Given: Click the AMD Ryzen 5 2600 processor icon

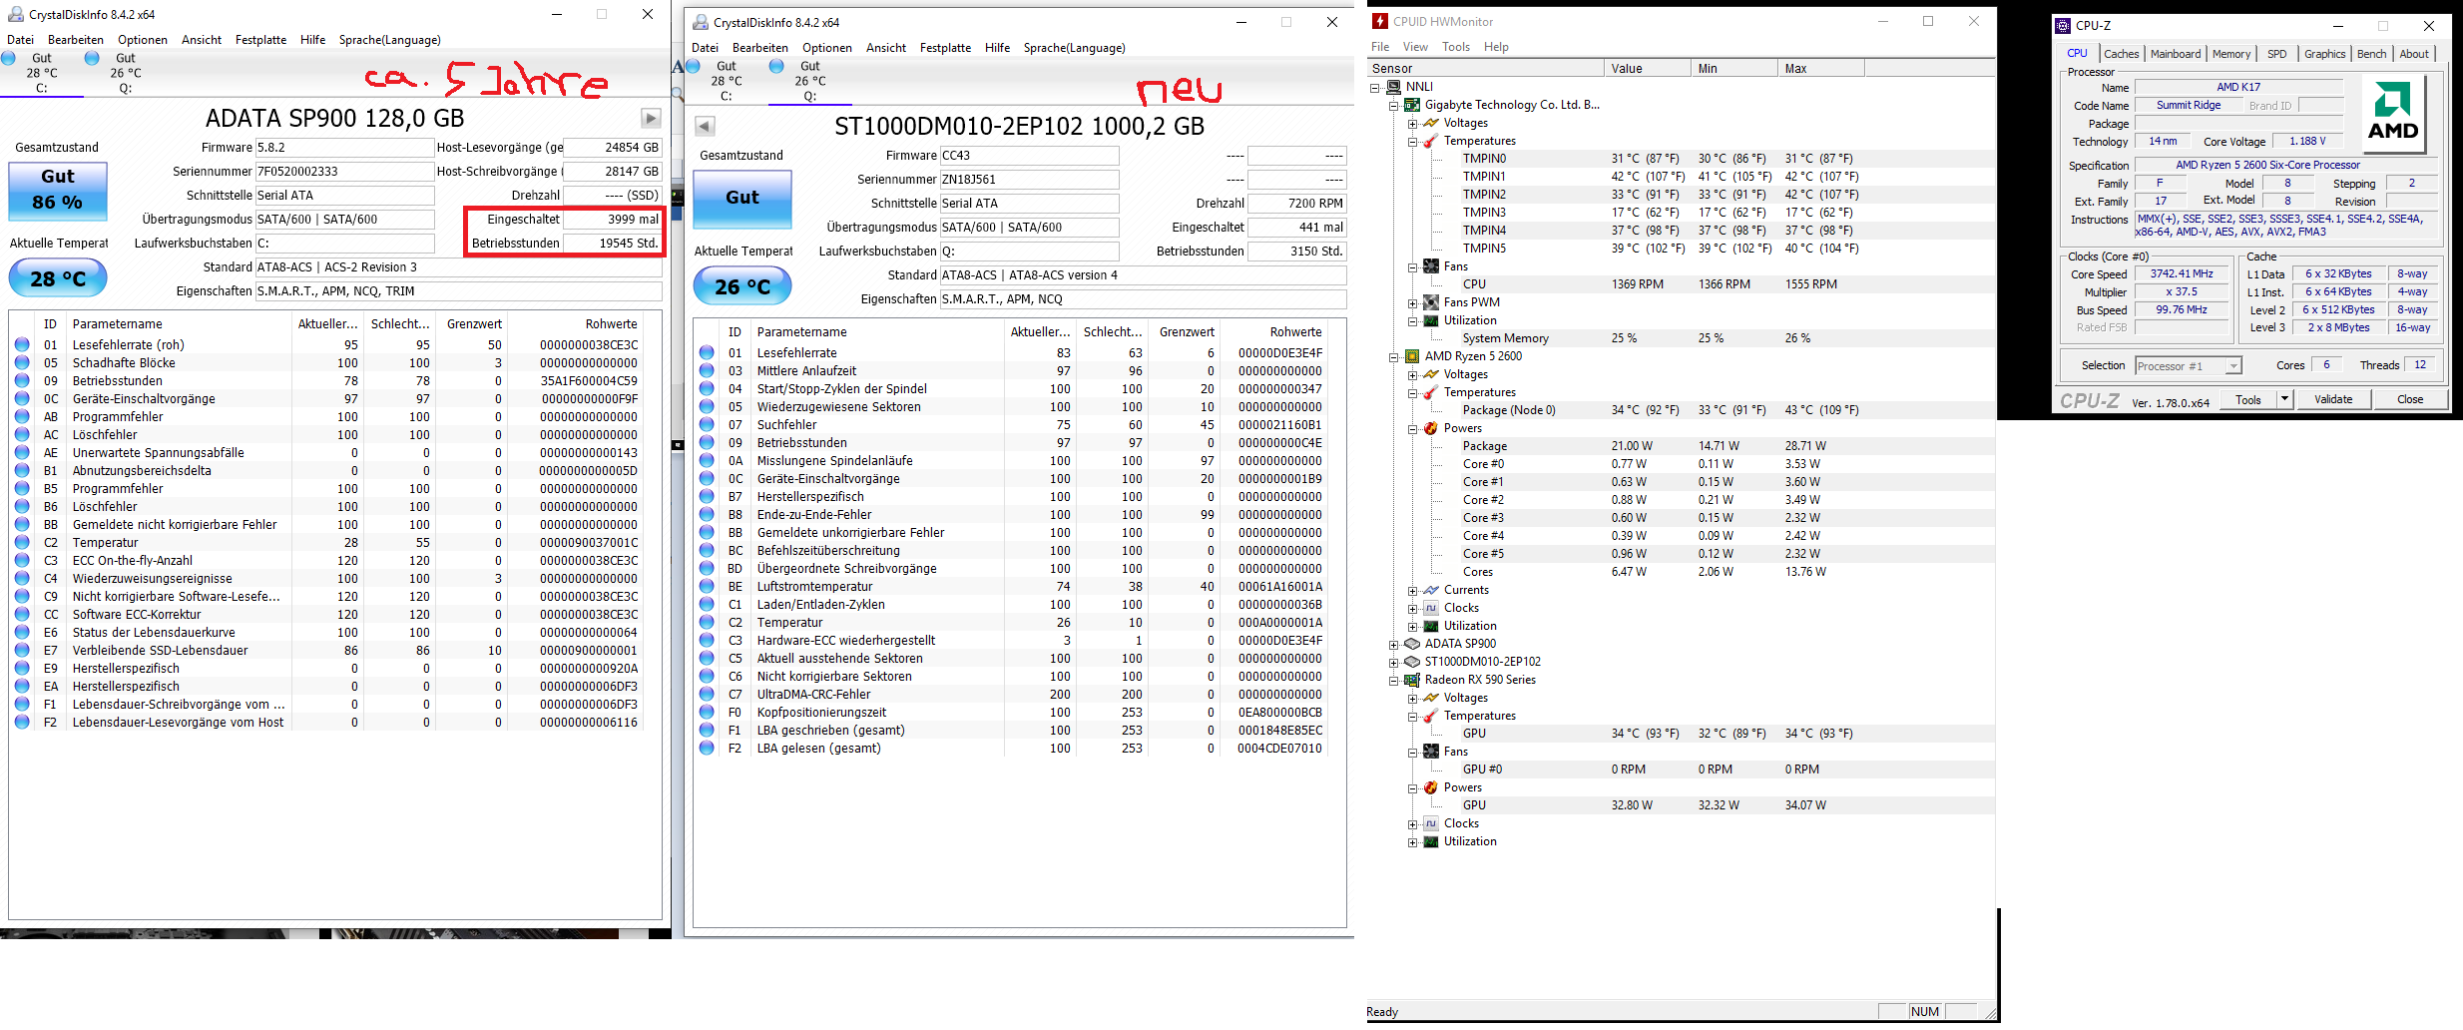Looking at the screenshot, I should tap(1412, 356).
